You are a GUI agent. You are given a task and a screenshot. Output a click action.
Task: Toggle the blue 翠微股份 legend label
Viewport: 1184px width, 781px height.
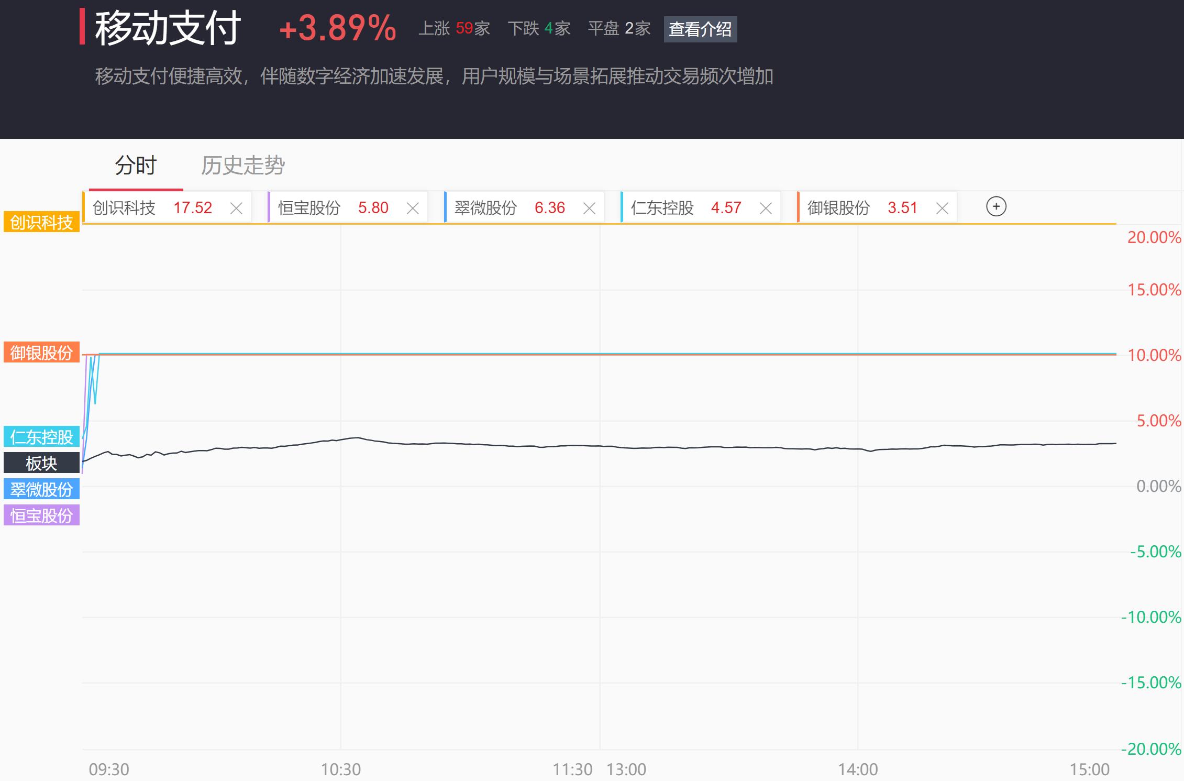coord(41,489)
